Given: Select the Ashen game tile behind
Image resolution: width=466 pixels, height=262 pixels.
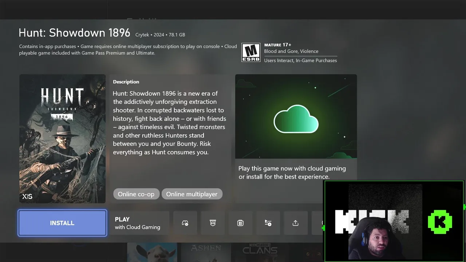Looking at the screenshot, I should click(x=206, y=252).
